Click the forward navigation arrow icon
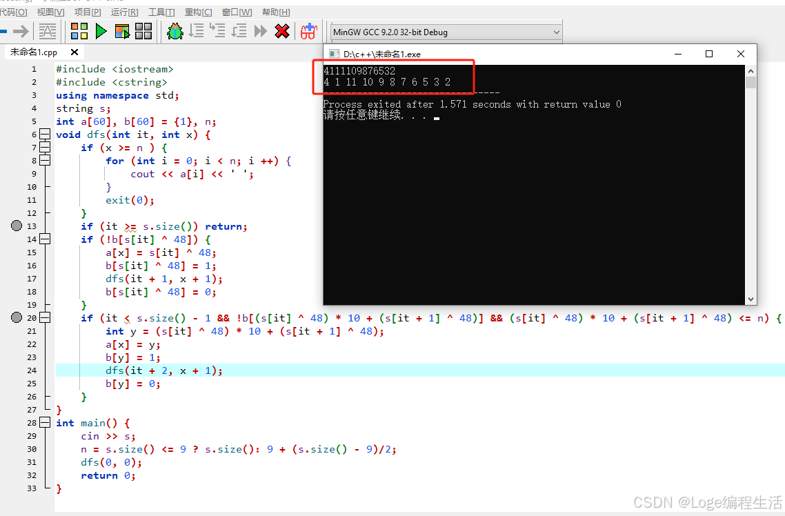785x516 pixels. (x=21, y=32)
